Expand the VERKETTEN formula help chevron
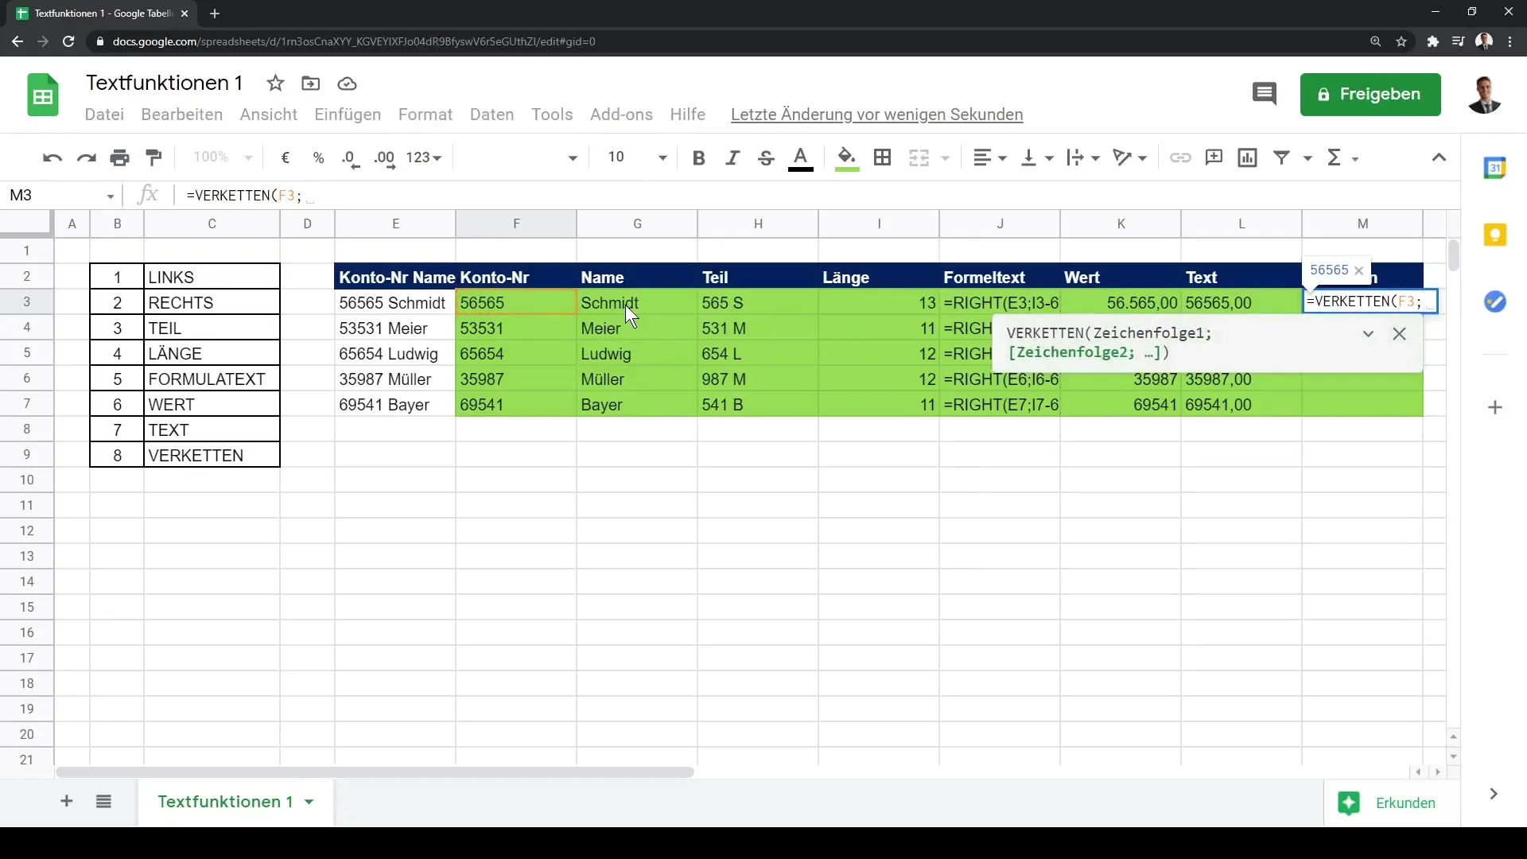 [x=1368, y=334]
